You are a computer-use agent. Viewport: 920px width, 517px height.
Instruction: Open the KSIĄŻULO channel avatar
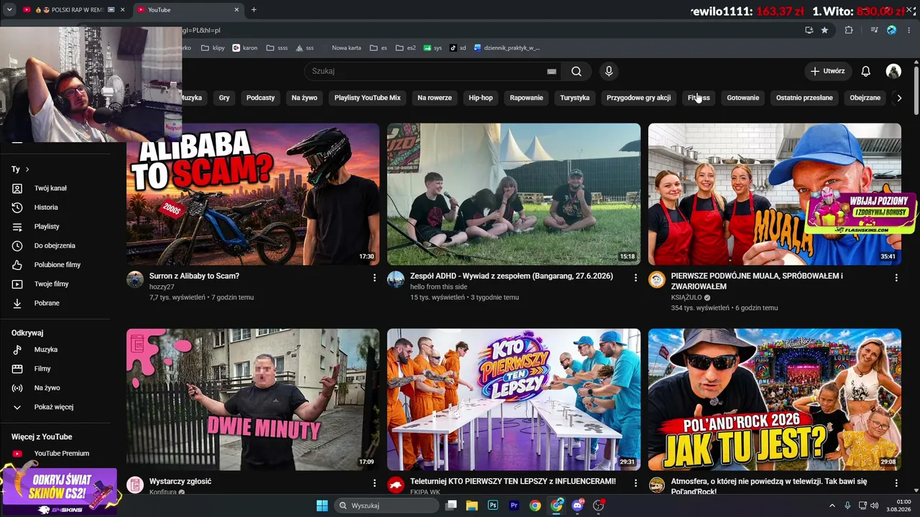tap(657, 279)
